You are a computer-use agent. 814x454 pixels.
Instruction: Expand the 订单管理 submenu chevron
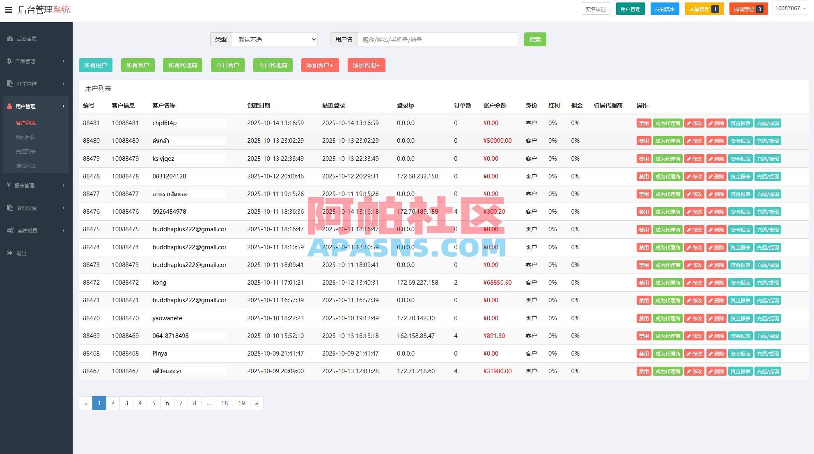64,83
